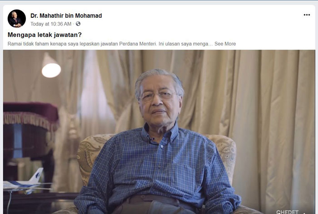This screenshot has height=214, width=318.
Task: Open the video titled Mengapa letak jawatan?
Action: pos(45,35)
